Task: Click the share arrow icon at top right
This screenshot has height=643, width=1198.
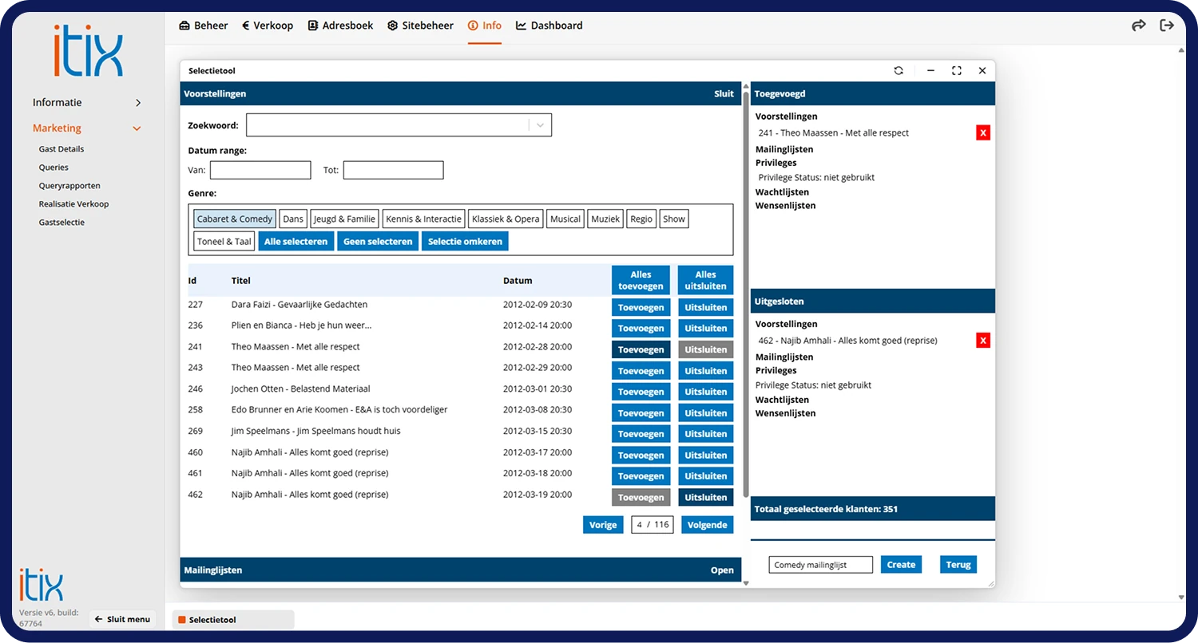Action: (1139, 26)
